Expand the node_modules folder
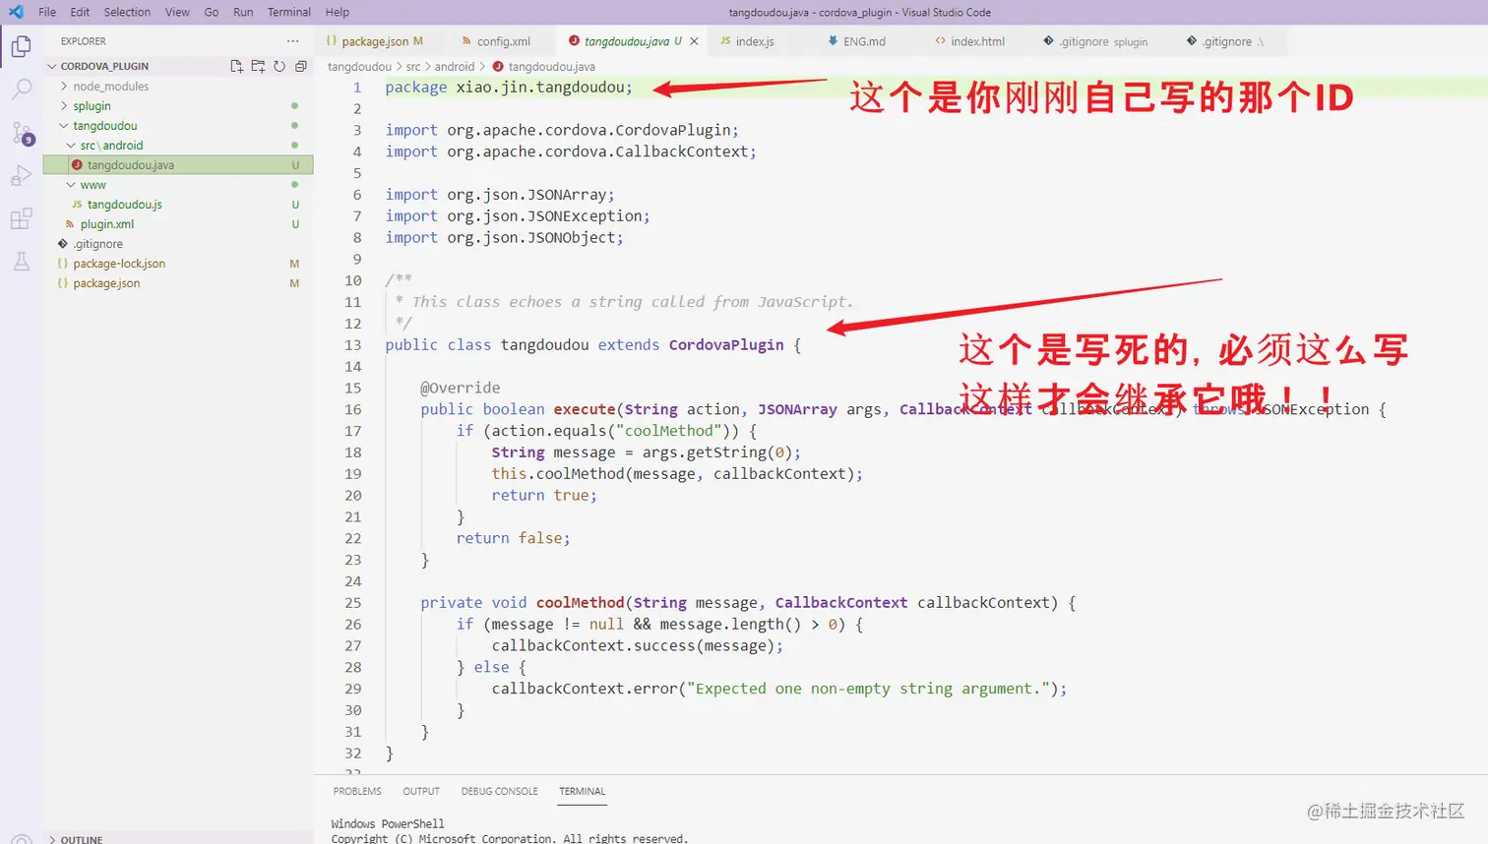1488x844 pixels. click(110, 87)
